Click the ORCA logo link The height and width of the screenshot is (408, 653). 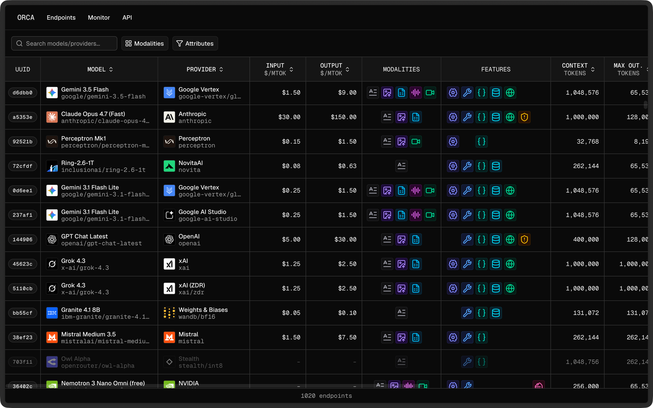26,18
